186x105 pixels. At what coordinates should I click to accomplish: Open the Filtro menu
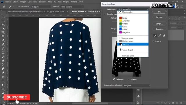click(x=50, y=2)
